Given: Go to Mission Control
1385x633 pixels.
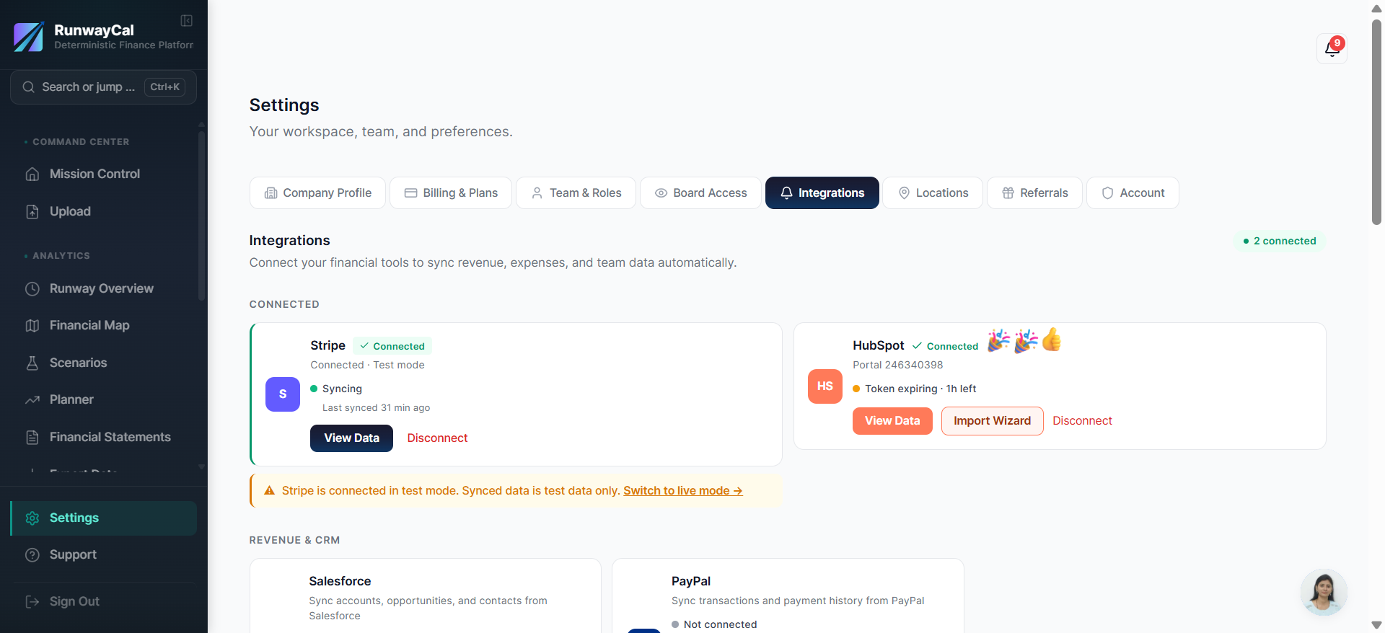Looking at the screenshot, I should [103, 174].
